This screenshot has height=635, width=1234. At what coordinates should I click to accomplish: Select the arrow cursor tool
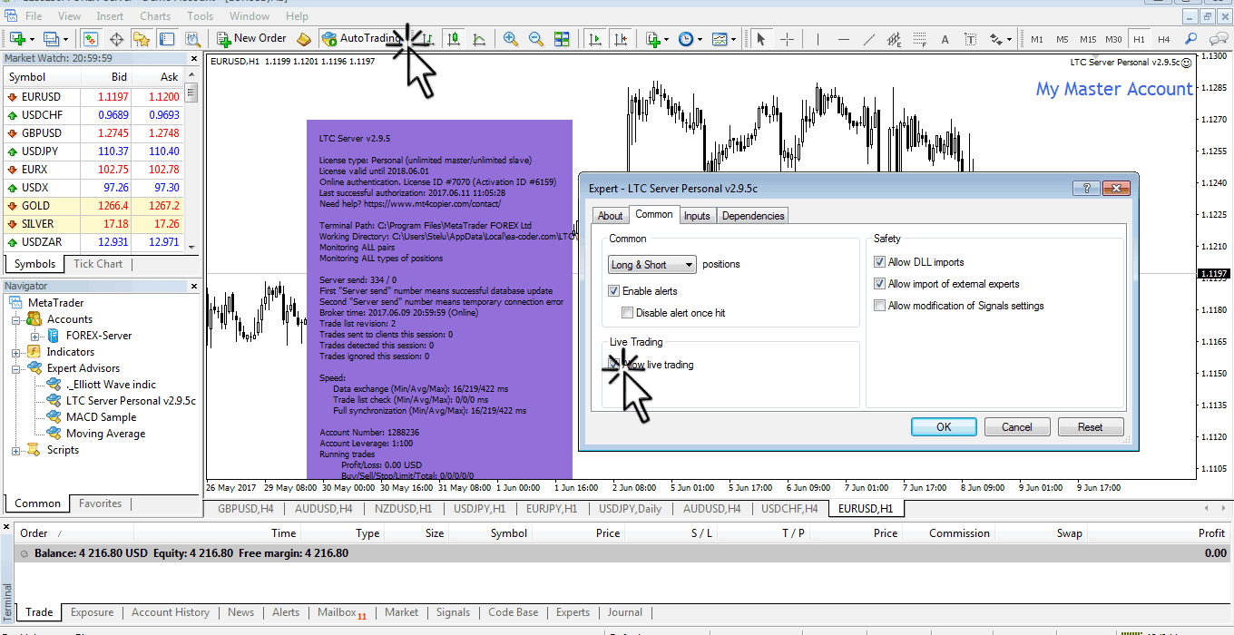pyautogui.click(x=760, y=39)
